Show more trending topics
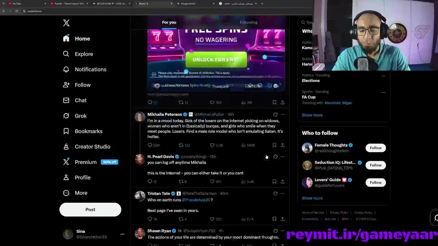Screen dimensions: 438x246 pos(312,115)
